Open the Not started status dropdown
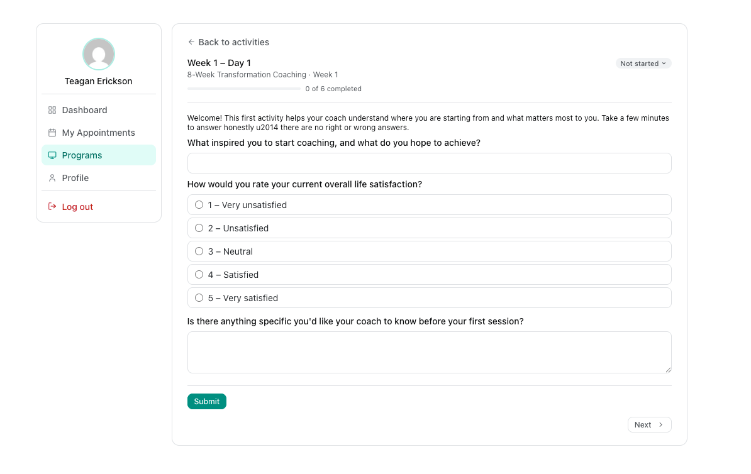The width and height of the screenshot is (751, 474). (x=643, y=63)
